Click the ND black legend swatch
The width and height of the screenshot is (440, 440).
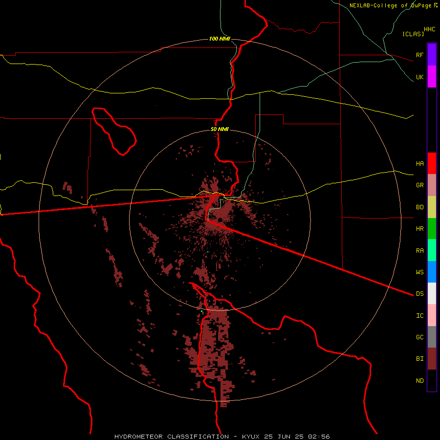(432, 380)
